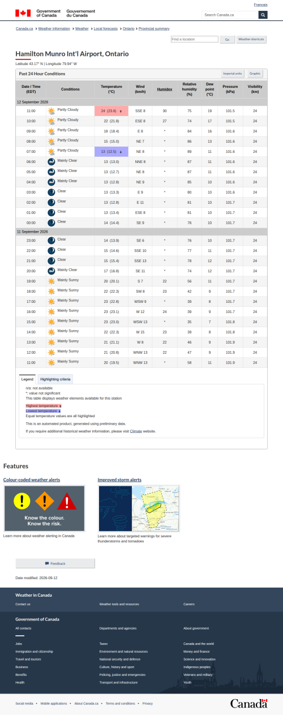
Task: Click Partly Cloudy weather icon at 11:00 on 12 September
Action: click(52, 111)
